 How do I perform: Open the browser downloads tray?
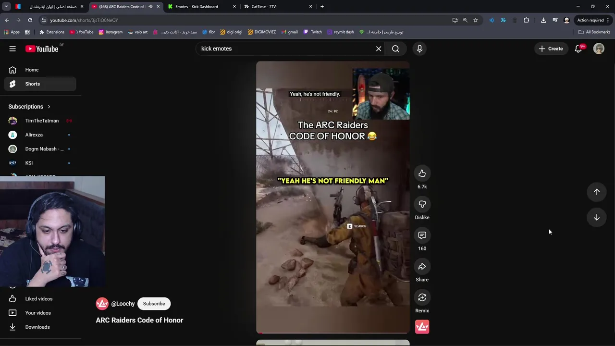tap(543, 20)
